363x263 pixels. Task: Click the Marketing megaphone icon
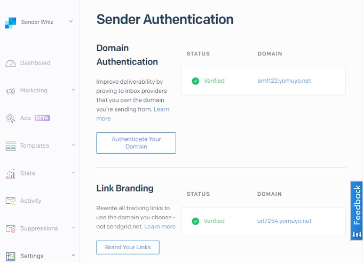coord(10,91)
